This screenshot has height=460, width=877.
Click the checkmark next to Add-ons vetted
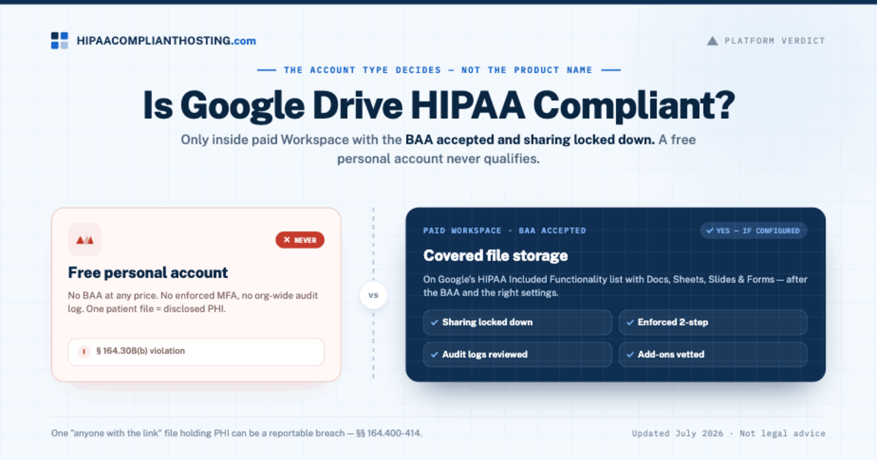(x=629, y=354)
